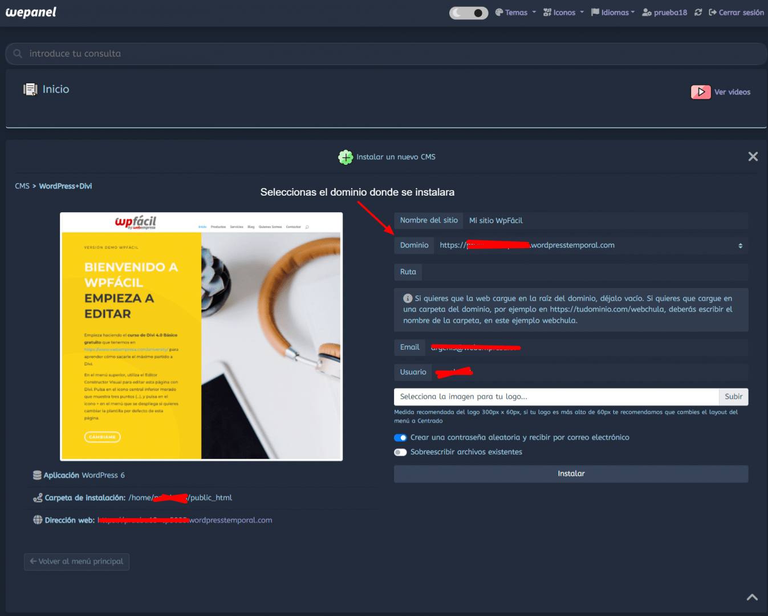The height and width of the screenshot is (616, 768).
Task: Click Volver al menú principal button
Action: pos(76,562)
